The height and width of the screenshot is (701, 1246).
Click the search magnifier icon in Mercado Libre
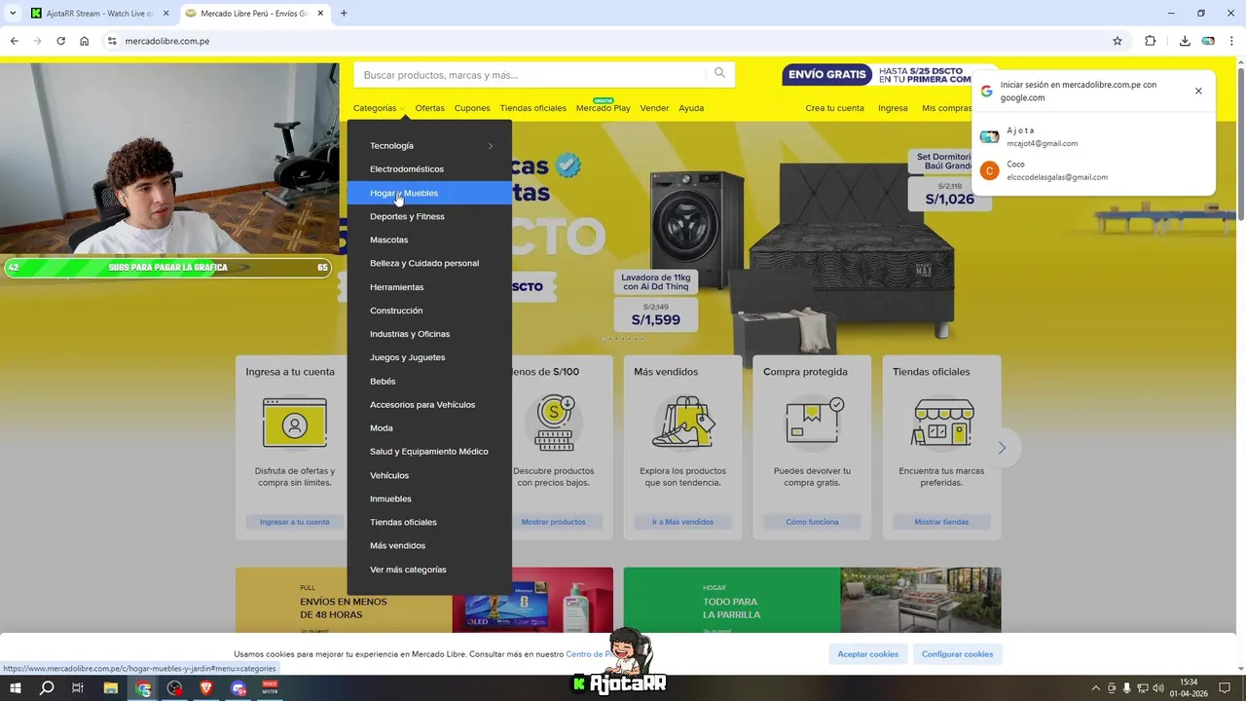point(719,73)
